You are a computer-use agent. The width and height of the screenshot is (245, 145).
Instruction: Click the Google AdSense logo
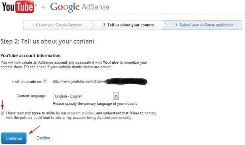click(x=79, y=7)
